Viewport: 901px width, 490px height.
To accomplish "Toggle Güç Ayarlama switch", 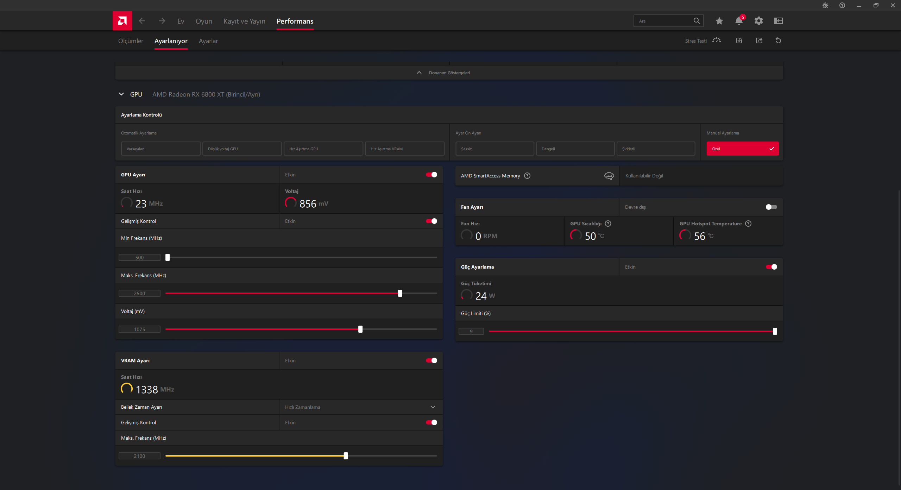I will pyautogui.click(x=771, y=267).
